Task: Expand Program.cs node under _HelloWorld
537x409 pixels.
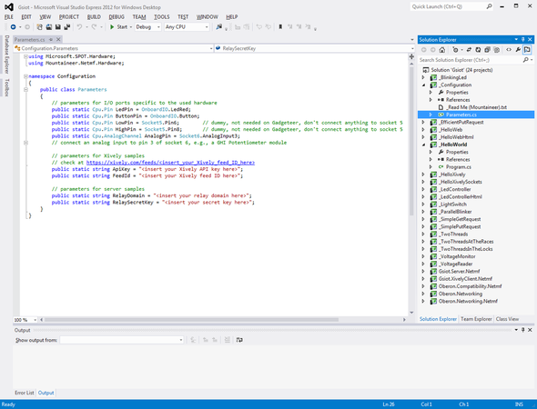Action: 431,167
